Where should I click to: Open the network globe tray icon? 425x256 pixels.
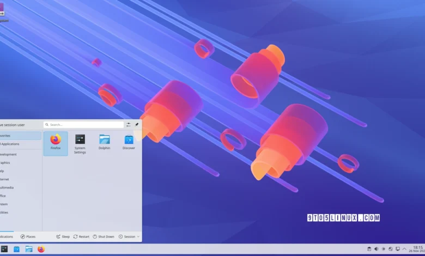coord(390,249)
